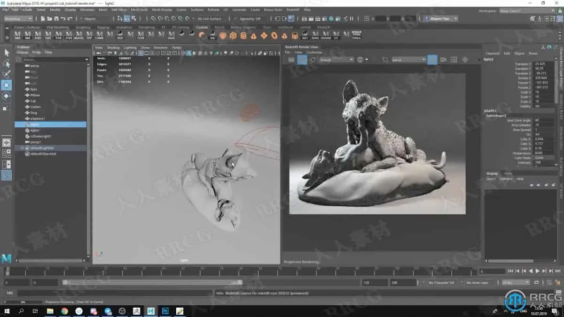This screenshot has height=317, width=564.
Task: Activate the Rotate tool in toolbox
Action: coord(7,96)
